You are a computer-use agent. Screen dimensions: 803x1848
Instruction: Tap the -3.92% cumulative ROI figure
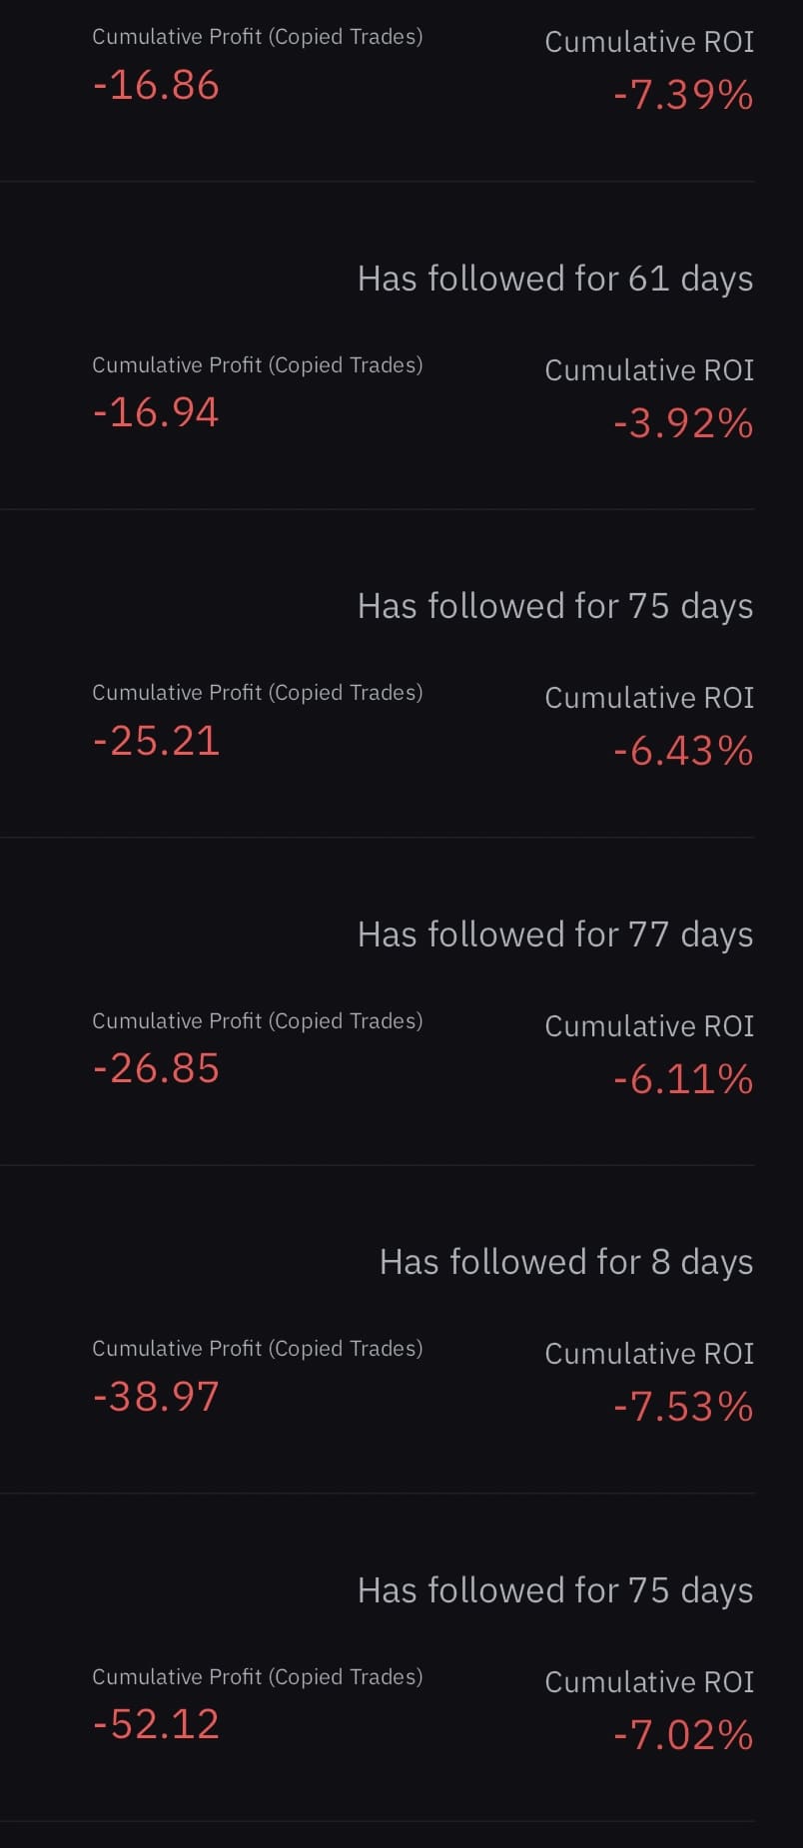[683, 424]
